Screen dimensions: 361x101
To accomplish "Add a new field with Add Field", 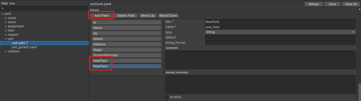I will pos(101,16).
